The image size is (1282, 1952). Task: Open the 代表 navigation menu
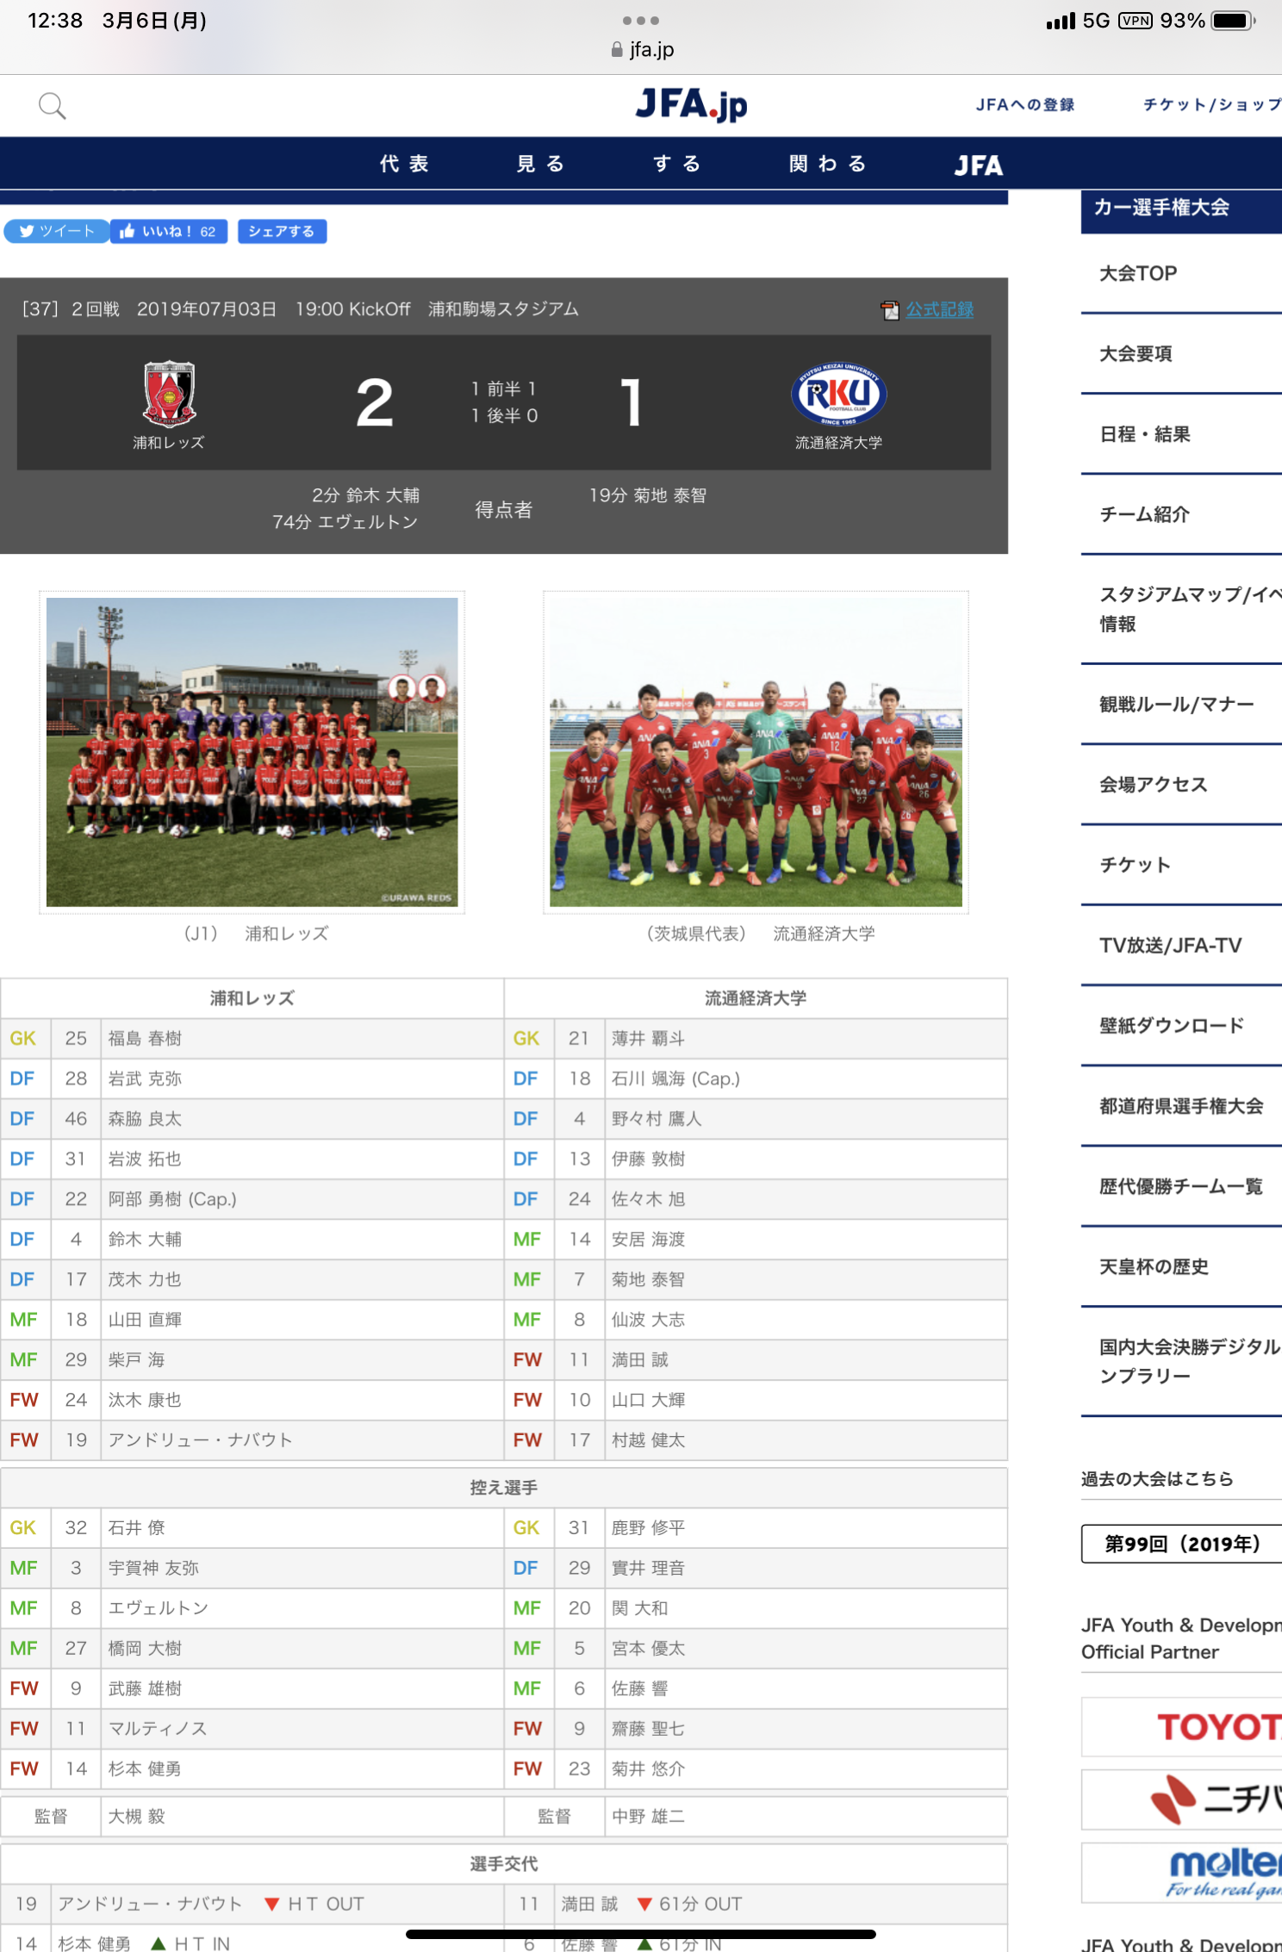pos(405,164)
